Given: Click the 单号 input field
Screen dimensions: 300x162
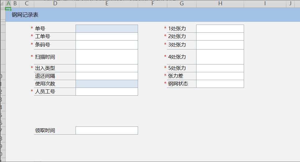Looking at the screenshot, I should coord(107,29).
